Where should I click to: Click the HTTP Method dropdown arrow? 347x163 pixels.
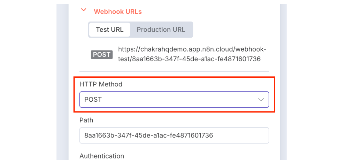[261, 100]
